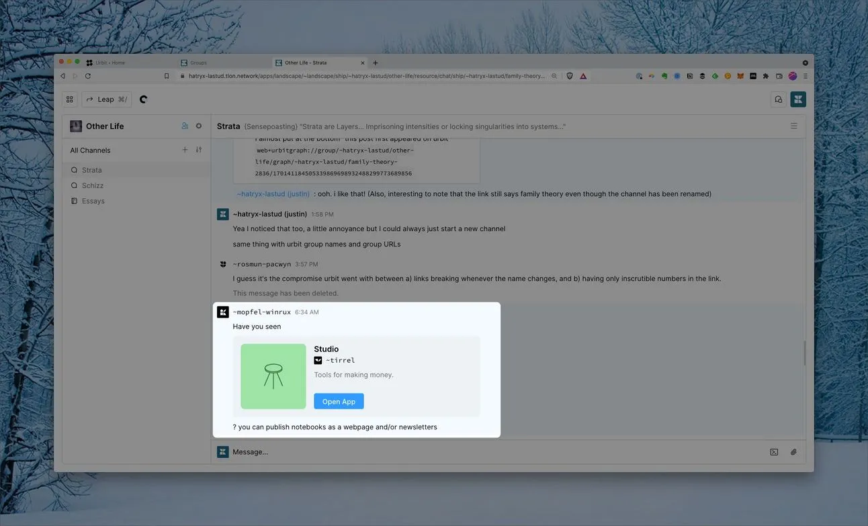Image resolution: width=868 pixels, height=526 pixels.
Task: Open the app grid launcher icon
Action: click(x=70, y=99)
